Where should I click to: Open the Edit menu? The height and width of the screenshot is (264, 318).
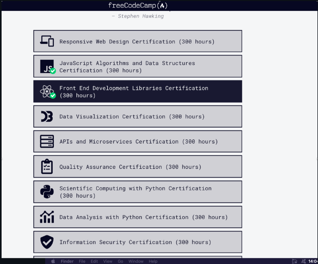point(94,261)
